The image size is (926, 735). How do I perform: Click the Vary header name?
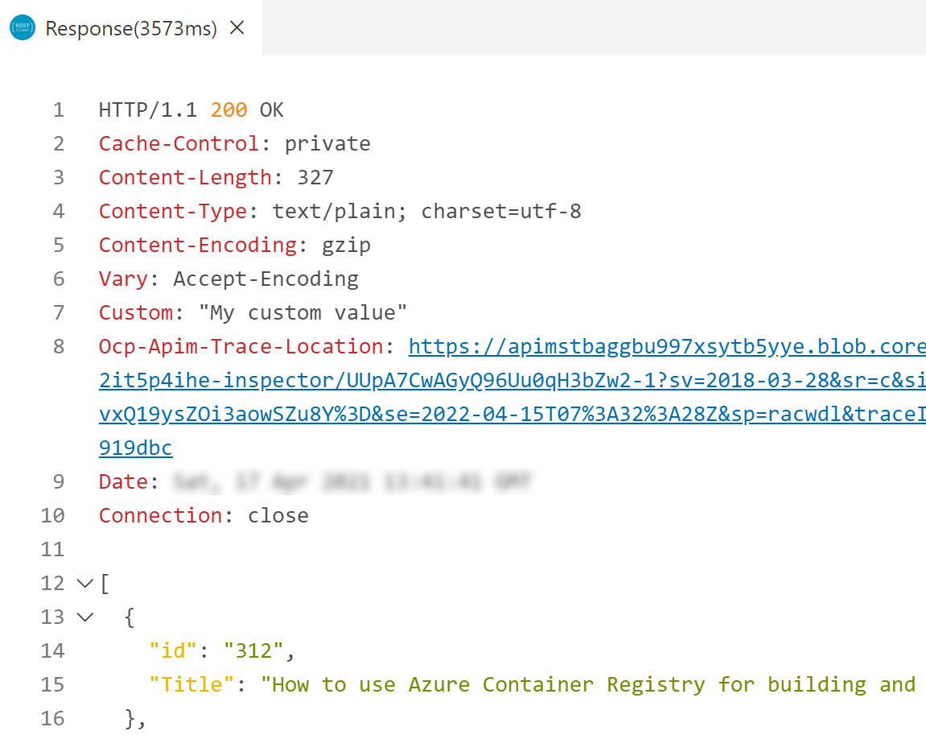click(123, 279)
